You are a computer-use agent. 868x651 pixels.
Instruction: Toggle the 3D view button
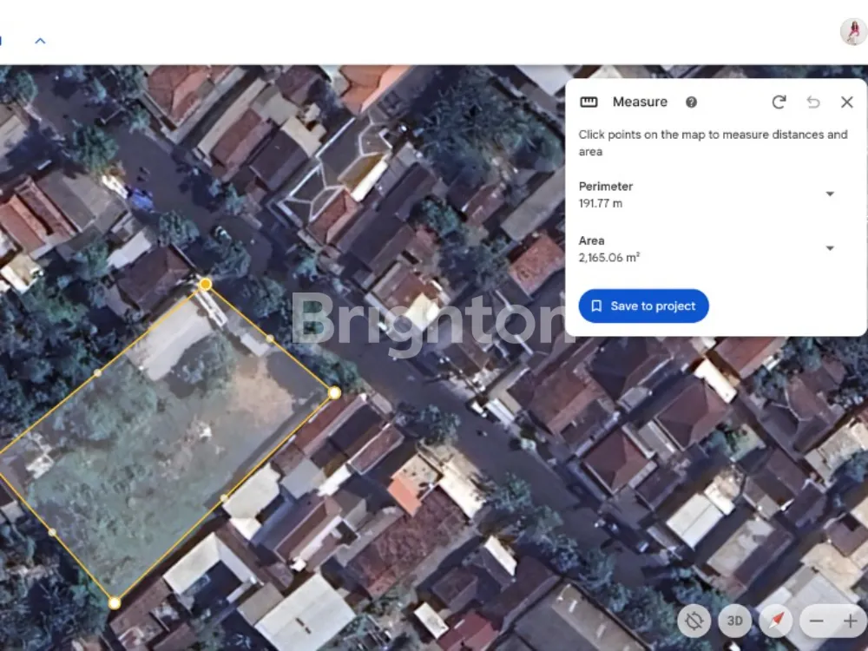click(x=734, y=621)
